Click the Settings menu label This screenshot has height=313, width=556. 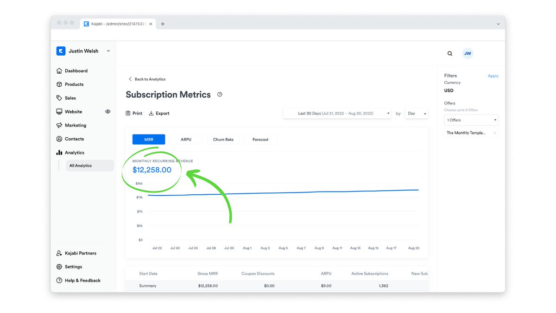[73, 267]
